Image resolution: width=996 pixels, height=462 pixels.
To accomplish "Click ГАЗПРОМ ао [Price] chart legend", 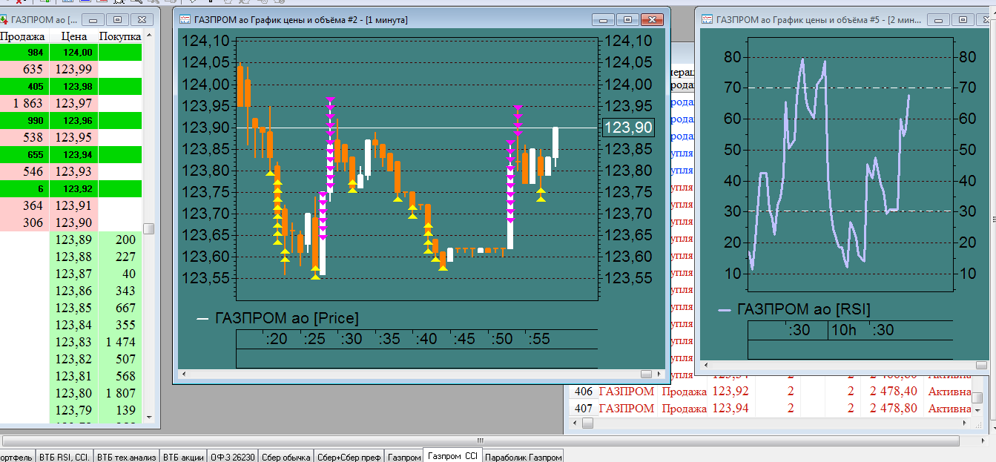I will pyautogui.click(x=286, y=319).
